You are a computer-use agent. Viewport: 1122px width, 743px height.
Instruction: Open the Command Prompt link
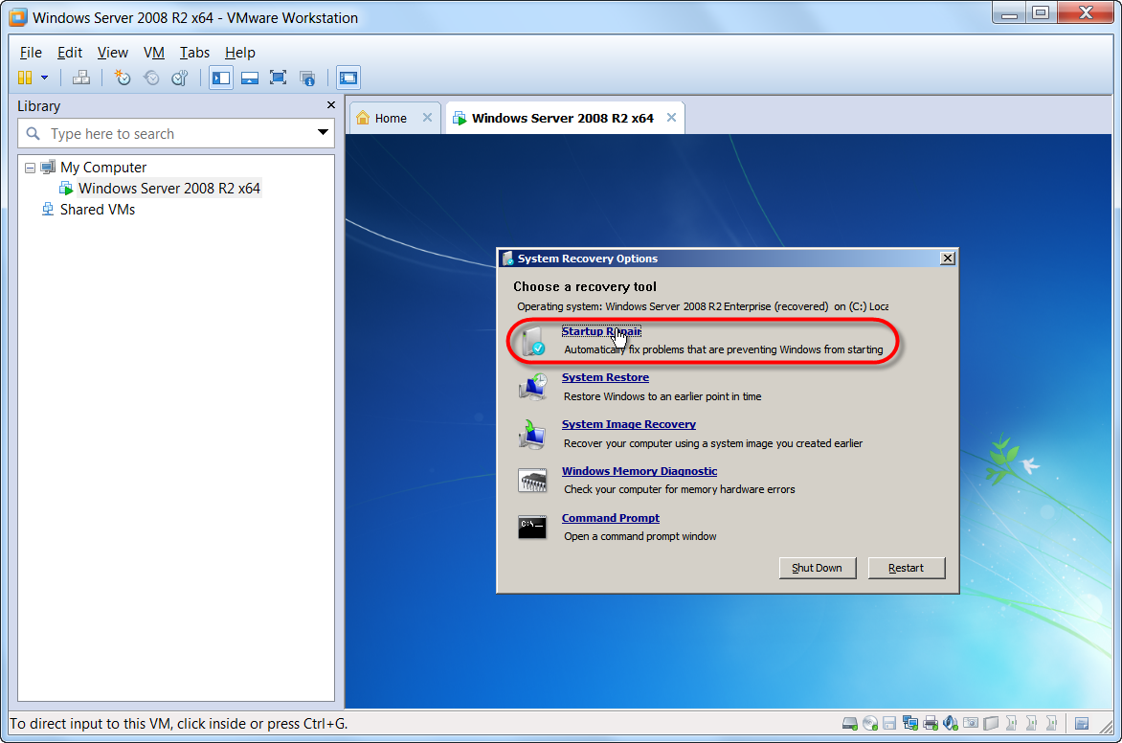coord(611,518)
